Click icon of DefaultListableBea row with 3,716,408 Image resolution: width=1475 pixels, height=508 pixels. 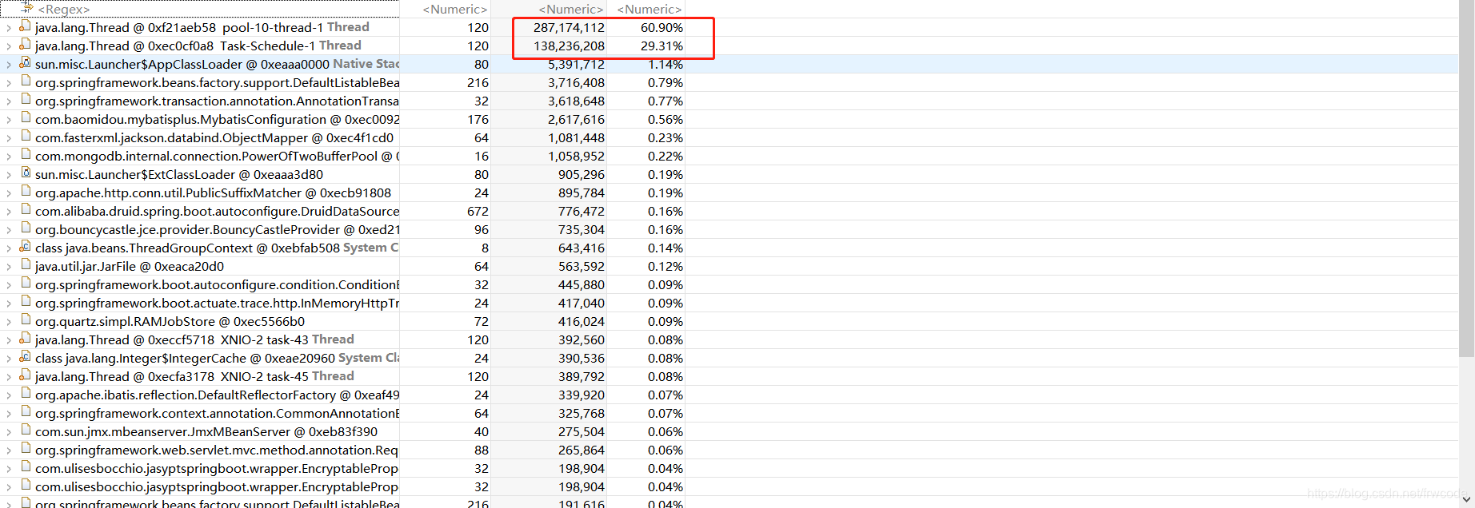(x=26, y=81)
